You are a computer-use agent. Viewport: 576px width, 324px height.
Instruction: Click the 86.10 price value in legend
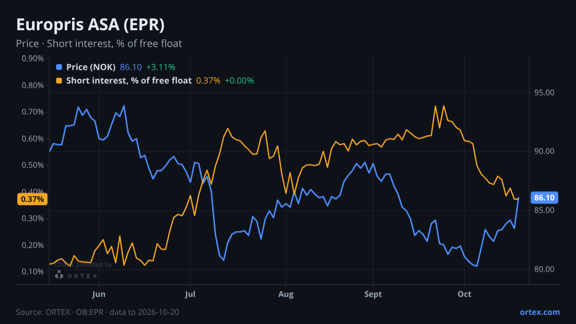131,67
